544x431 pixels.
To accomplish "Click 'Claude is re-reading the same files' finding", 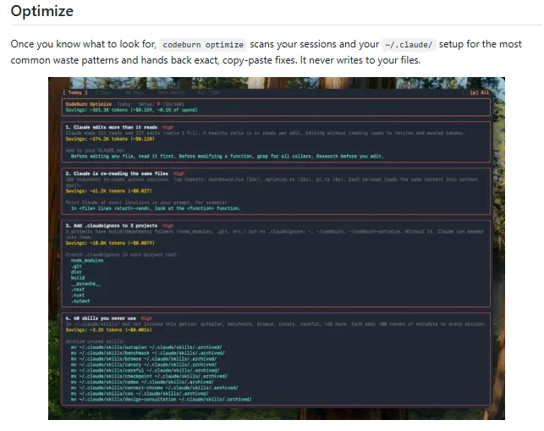I will pyautogui.click(x=117, y=174).
